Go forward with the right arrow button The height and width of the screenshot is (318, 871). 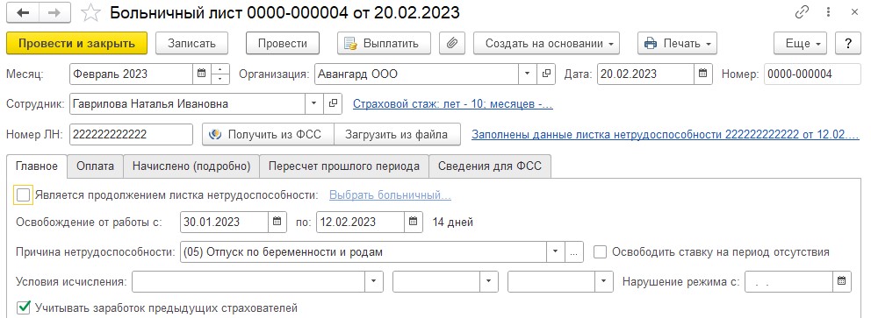click(x=54, y=13)
